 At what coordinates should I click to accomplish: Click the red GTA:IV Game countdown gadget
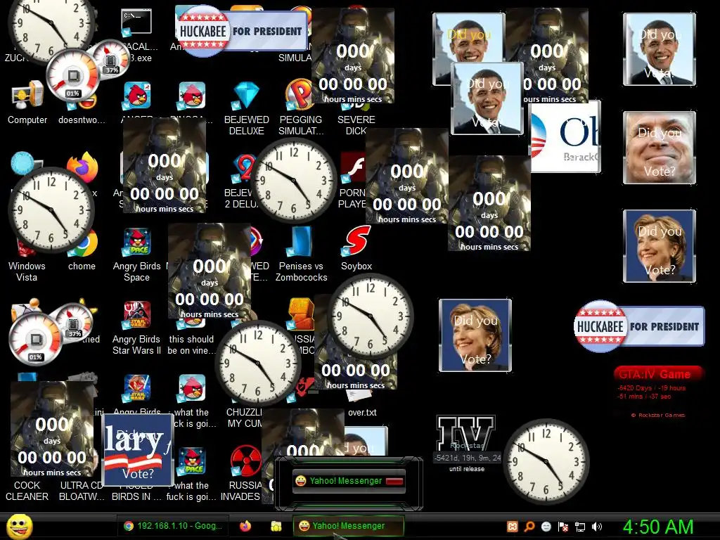(x=657, y=391)
